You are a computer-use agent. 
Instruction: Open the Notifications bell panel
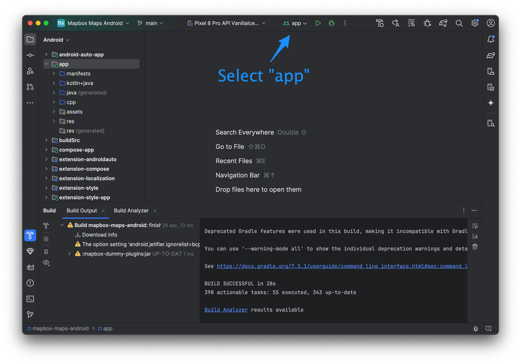pyautogui.click(x=491, y=40)
